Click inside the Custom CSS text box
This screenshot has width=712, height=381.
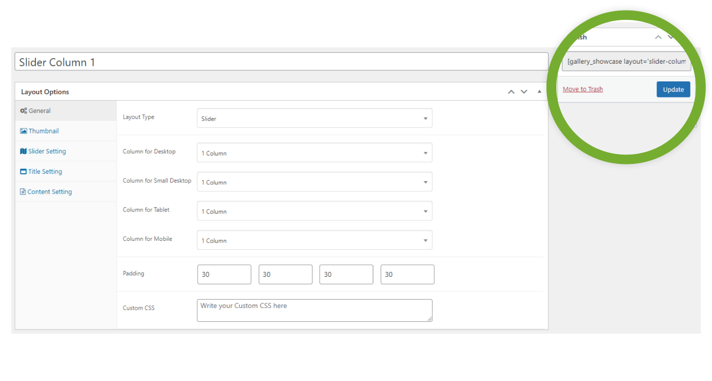pyautogui.click(x=314, y=310)
